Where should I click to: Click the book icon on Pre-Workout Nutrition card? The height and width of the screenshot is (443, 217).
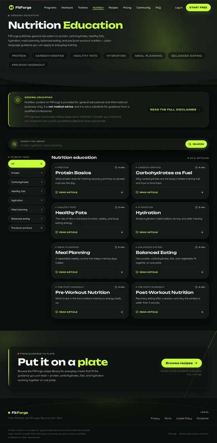coord(57,312)
